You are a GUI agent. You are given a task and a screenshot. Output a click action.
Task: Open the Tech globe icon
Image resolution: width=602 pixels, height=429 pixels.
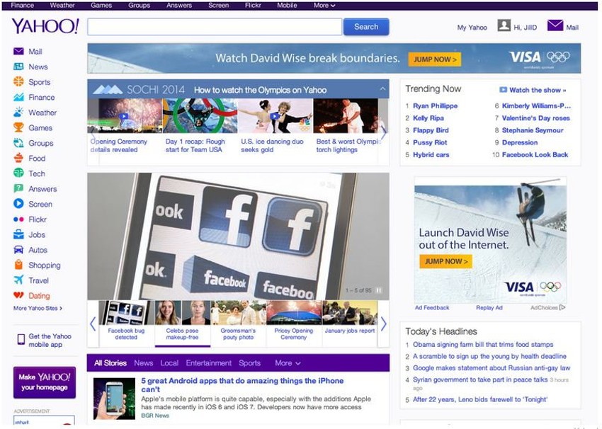coord(18,173)
